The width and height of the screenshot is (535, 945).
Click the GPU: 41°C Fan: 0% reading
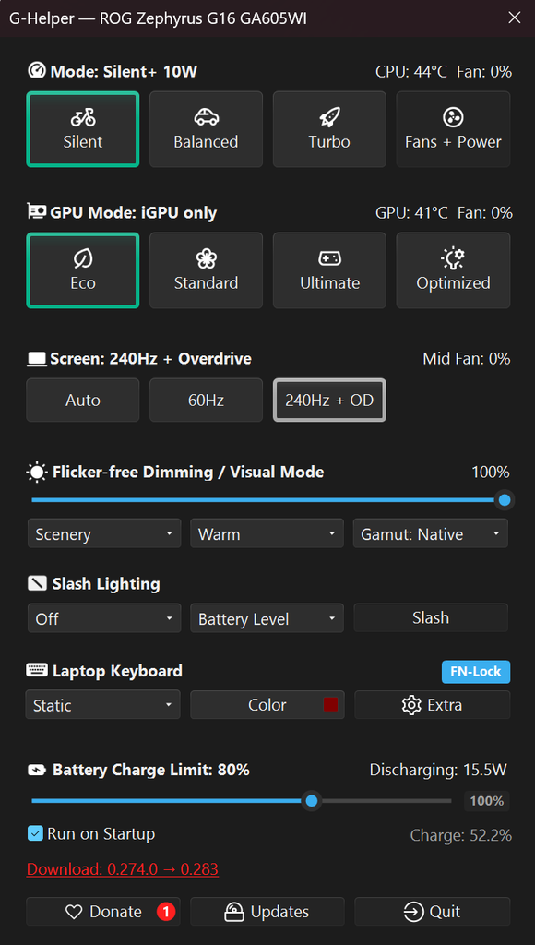(x=444, y=213)
